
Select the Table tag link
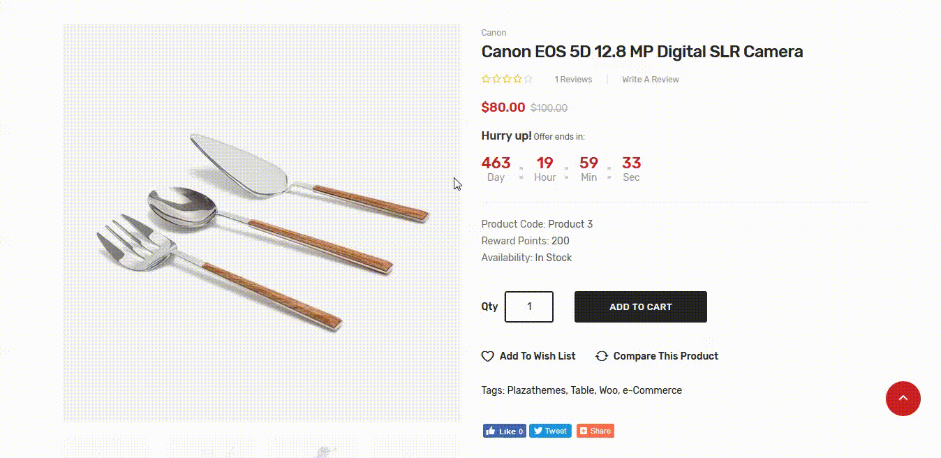tap(582, 390)
